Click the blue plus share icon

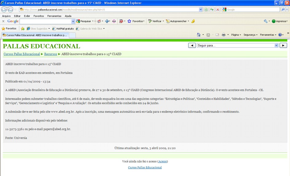point(107,21)
